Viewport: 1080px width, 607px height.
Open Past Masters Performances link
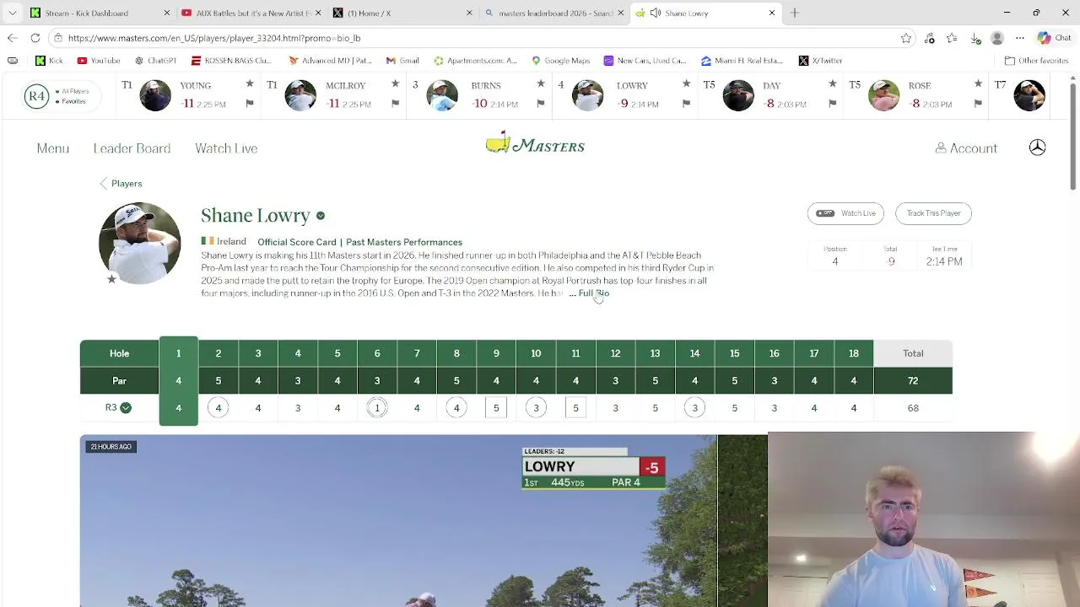(404, 242)
